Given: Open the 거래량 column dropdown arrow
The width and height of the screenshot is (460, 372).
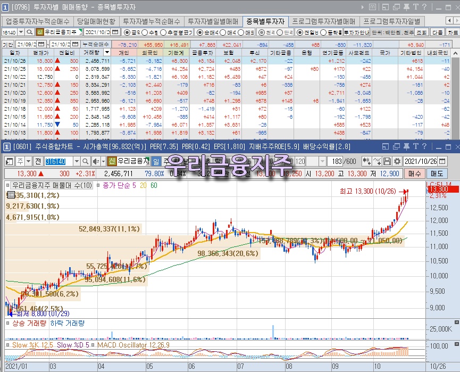Looking at the screenshot, I should click(x=107, y=53).
